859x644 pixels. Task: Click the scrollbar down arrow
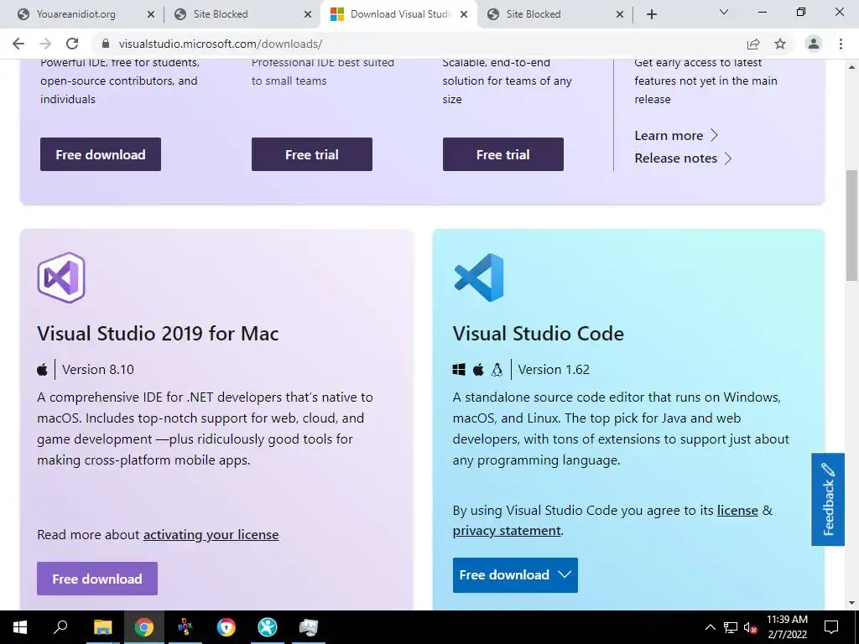(851, 603)
